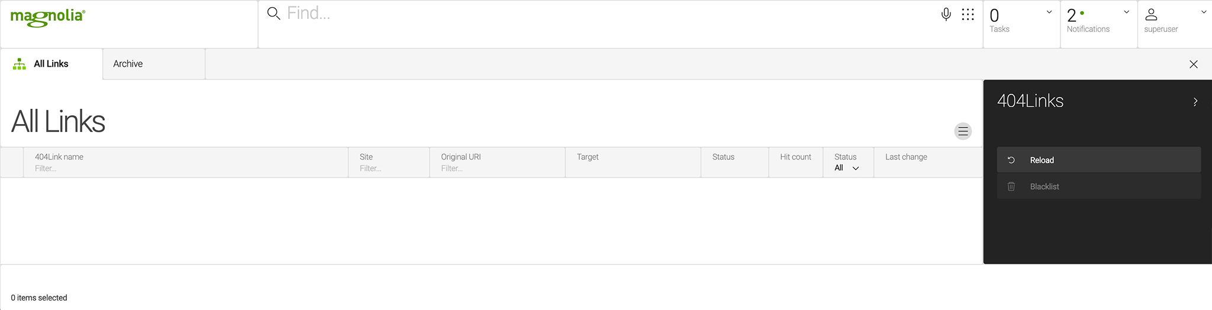This screenshot has height=310, width=1212.
Task: Activate the microphone voice search icon
Action: tap(946, 14)
